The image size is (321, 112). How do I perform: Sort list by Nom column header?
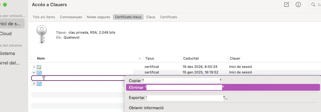pyautogui.click(x=41, y=58)
